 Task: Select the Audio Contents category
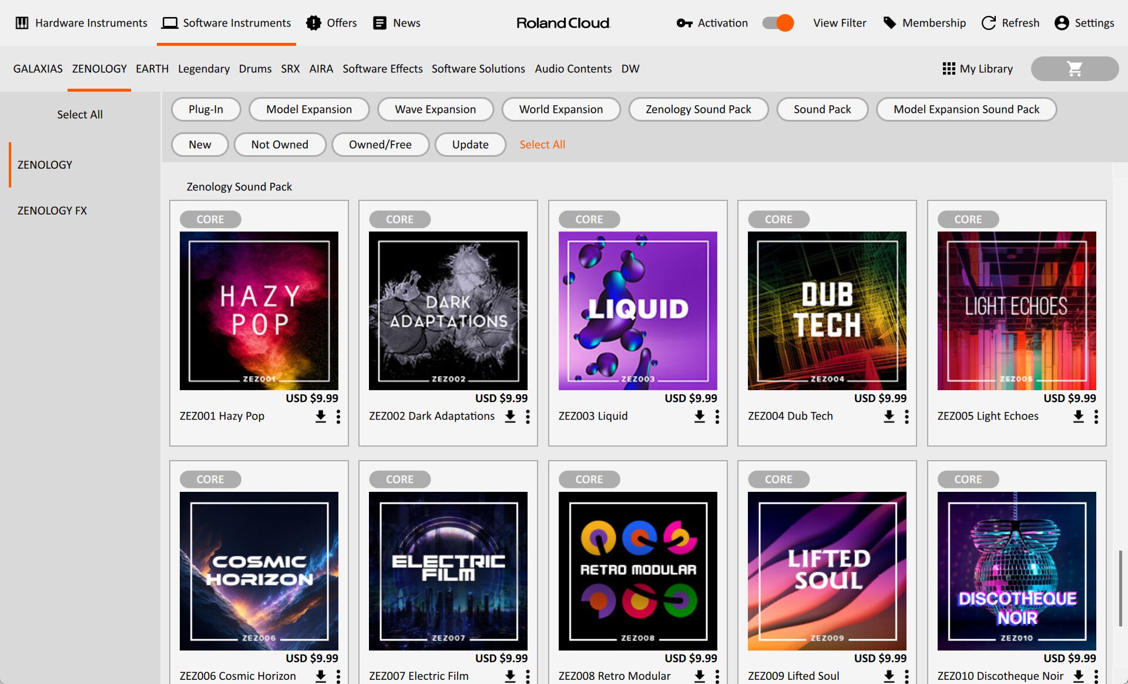coord(573,69)
